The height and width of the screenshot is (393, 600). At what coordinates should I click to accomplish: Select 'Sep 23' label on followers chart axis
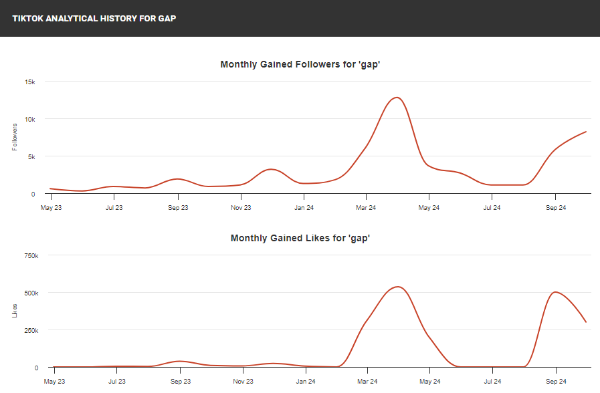point(178,208)
